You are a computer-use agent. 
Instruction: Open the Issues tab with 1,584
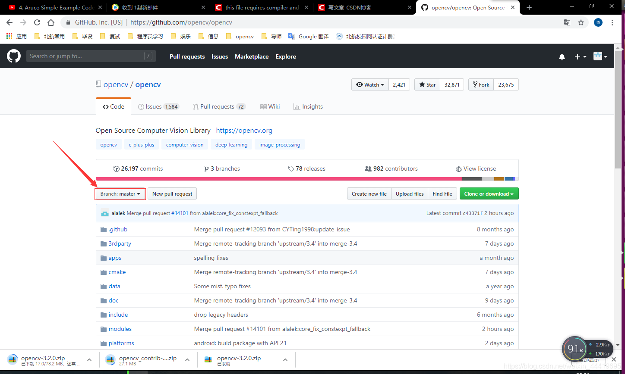(x=158, y=106)
